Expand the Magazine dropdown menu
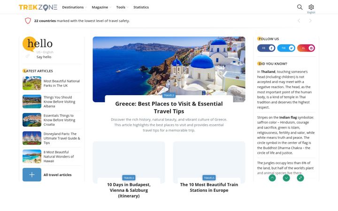Viewport: 338px width, 211px height. 101,7
